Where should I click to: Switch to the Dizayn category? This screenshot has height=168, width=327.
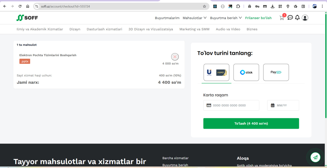point(75,29)
